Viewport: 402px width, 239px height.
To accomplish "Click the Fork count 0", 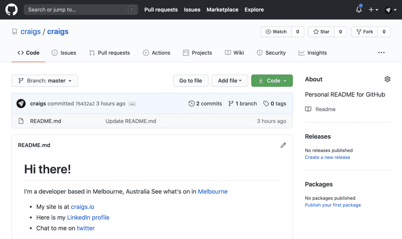I will pos(384,32).
